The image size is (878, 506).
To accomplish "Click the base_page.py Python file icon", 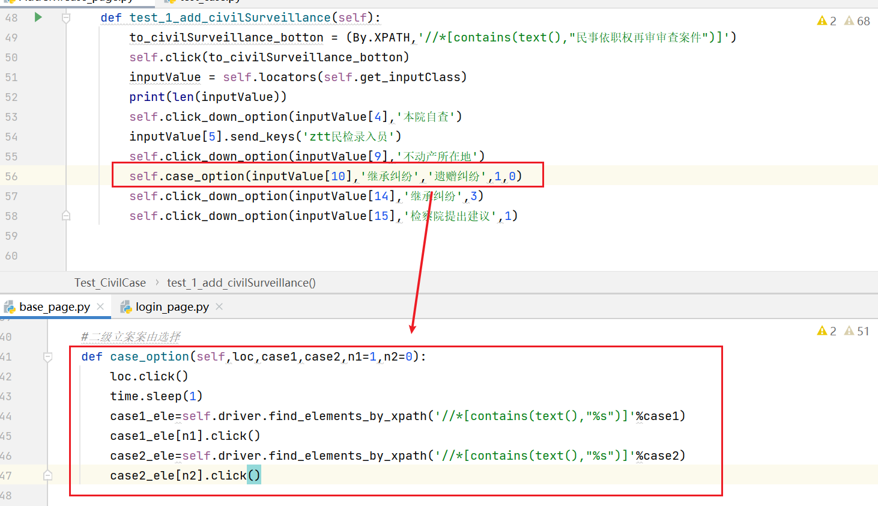I will pos(10,307).
